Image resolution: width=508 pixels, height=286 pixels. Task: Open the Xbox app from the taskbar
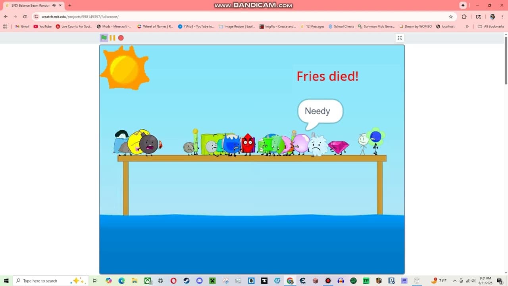click(x=148, y=281)
